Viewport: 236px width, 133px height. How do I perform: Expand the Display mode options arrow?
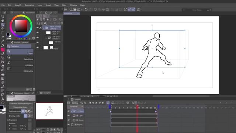click(x=32, y=116)
